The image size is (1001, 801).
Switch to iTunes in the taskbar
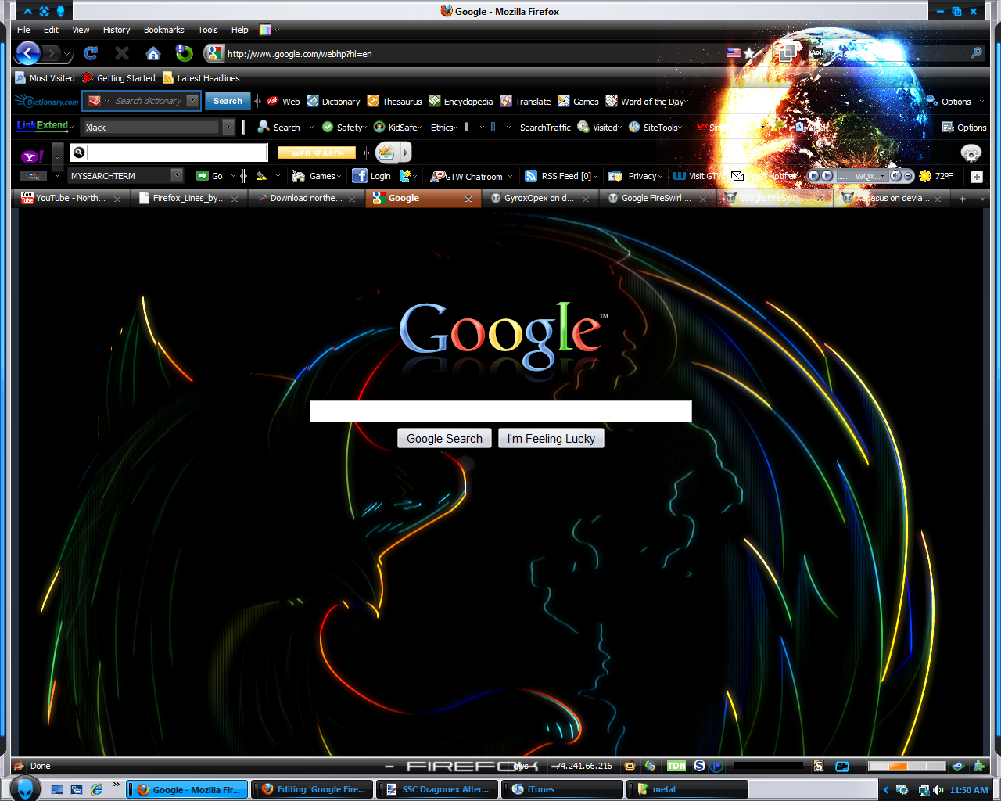point(561,789)
